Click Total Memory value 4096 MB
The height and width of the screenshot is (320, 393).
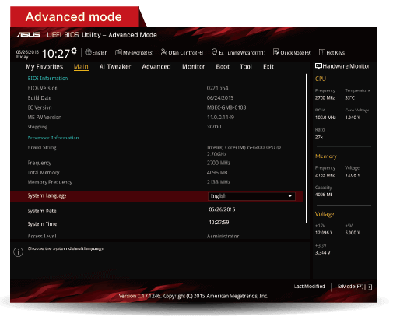(217, 172)
